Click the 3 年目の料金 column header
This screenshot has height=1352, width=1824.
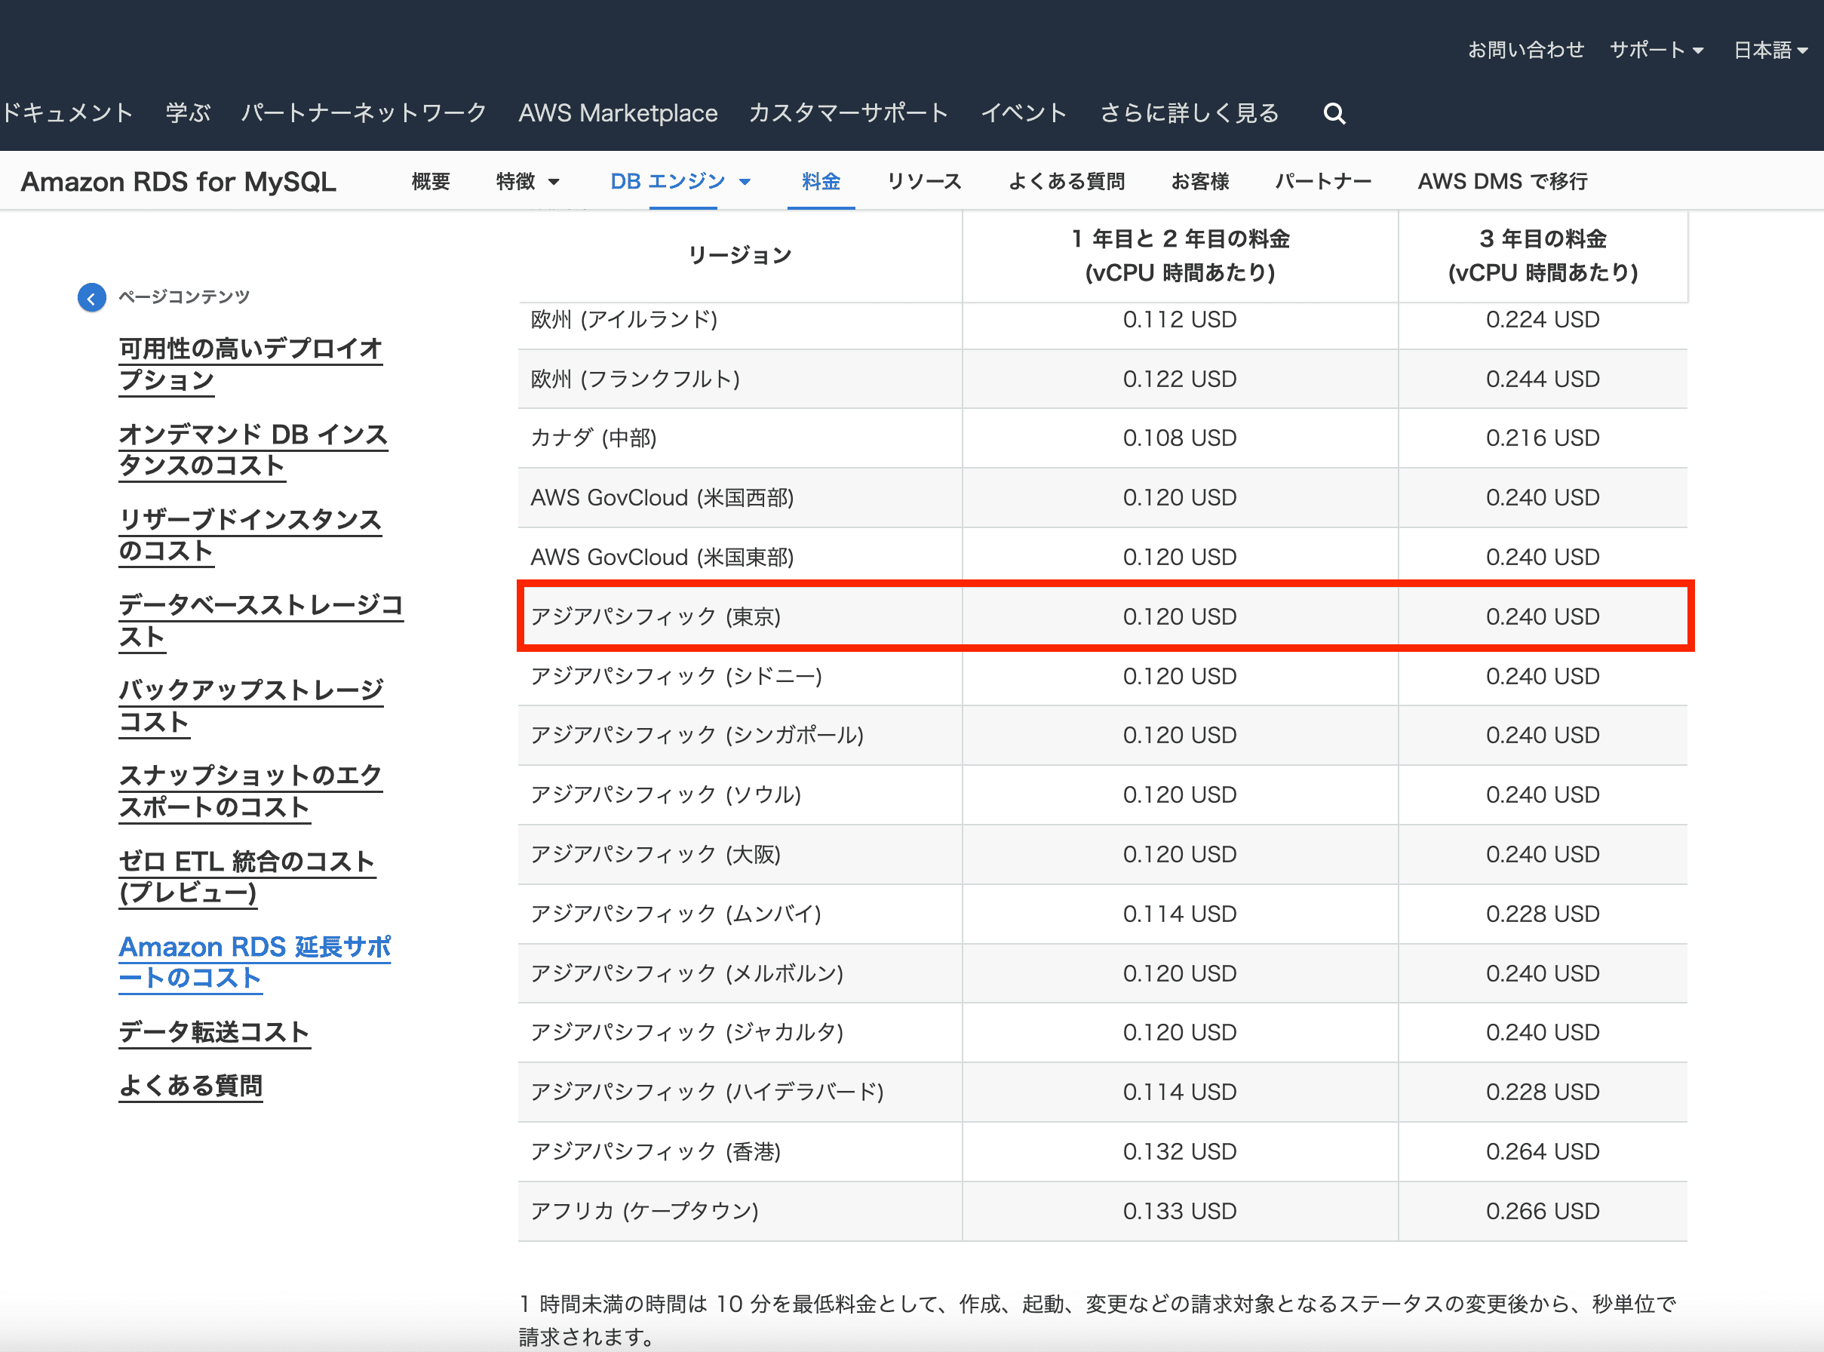1543,255
